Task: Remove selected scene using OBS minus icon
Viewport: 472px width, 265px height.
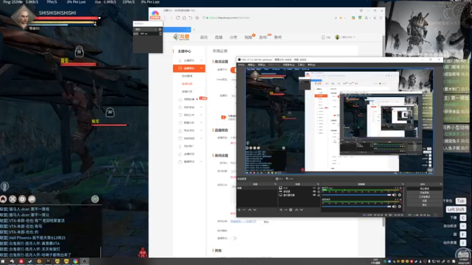Action: click(244, 210)
